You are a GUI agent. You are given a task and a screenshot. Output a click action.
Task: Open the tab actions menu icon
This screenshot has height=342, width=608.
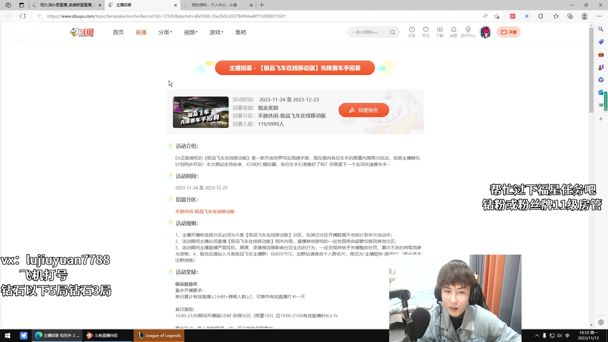tap(21, 5)
